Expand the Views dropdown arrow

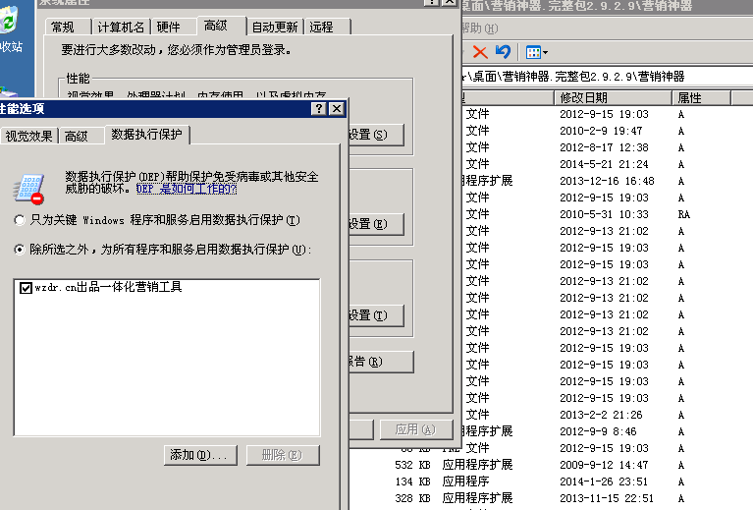tap(546, 52)
